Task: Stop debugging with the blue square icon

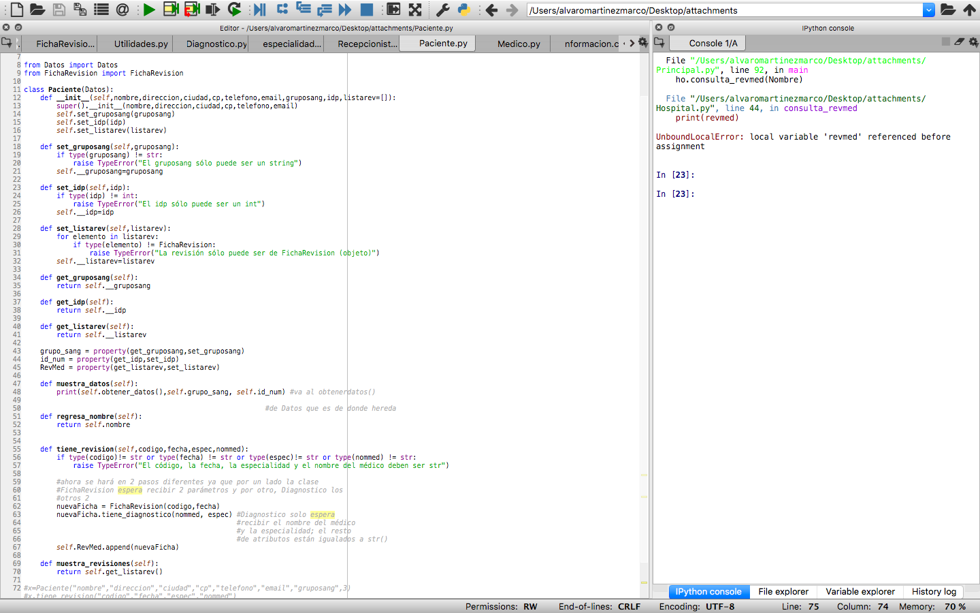Action: [x=366, y=10]
